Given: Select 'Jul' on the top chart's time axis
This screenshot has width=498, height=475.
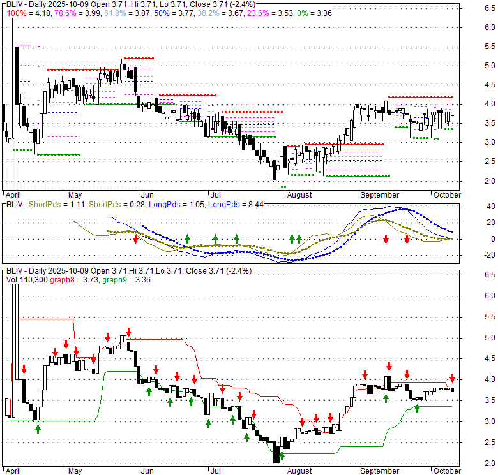Looking at the screenshot, I should [216, 195].
